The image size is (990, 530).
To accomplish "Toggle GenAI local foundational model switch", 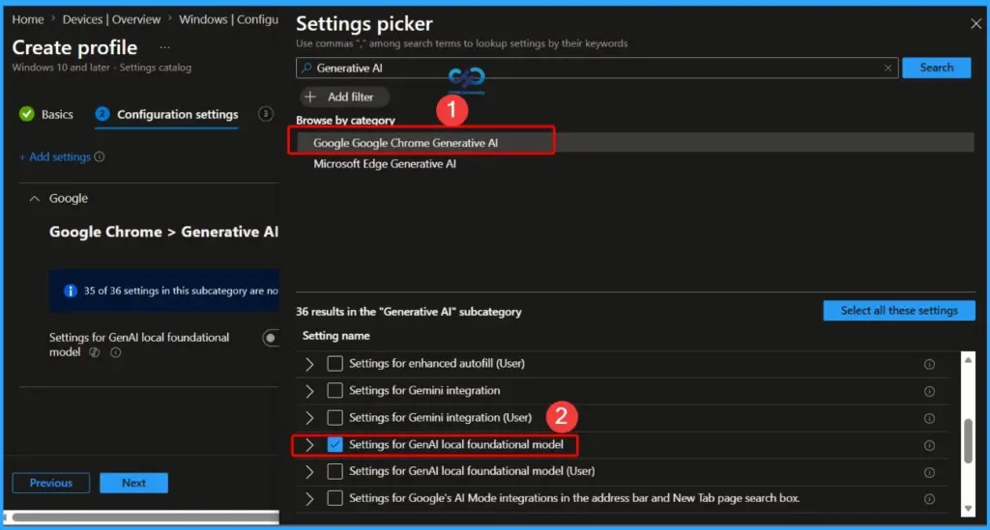I will pos(271,339).
